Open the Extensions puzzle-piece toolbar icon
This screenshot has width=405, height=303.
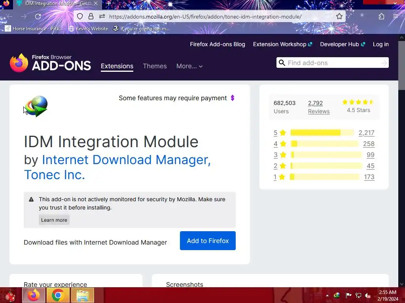click(x=382, y=17)
